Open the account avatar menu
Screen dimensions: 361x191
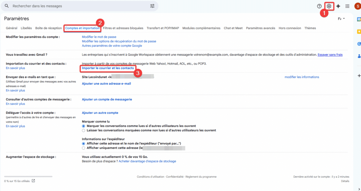(x=357, y=6)
